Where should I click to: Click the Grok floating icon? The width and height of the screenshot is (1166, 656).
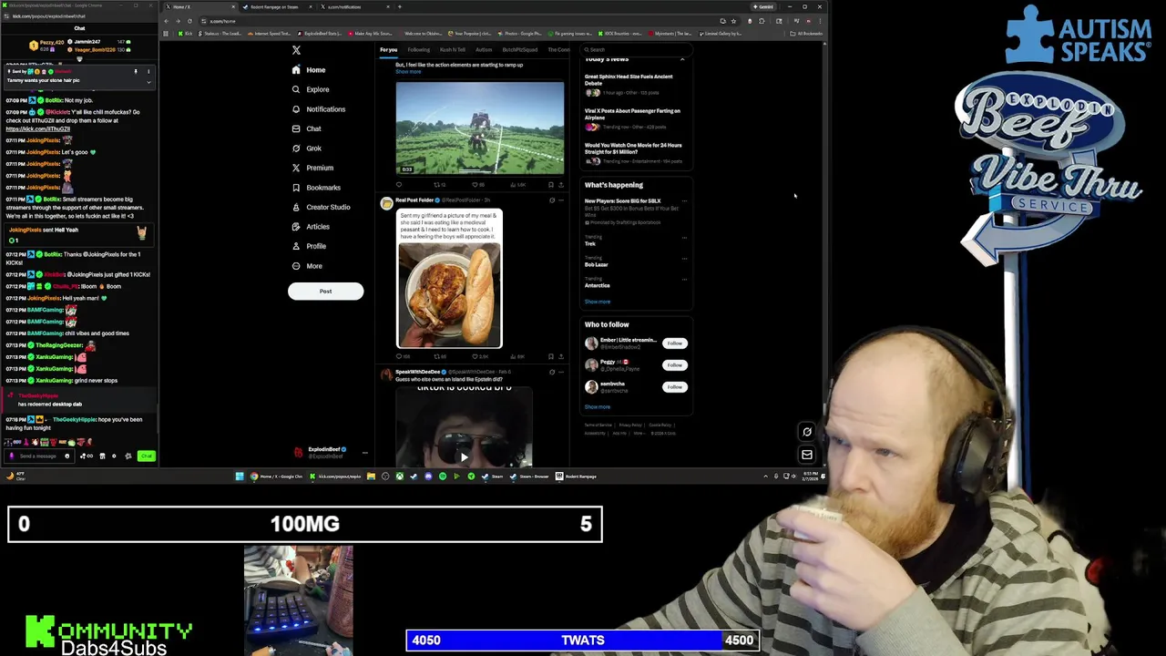click(x=807, y=432)
